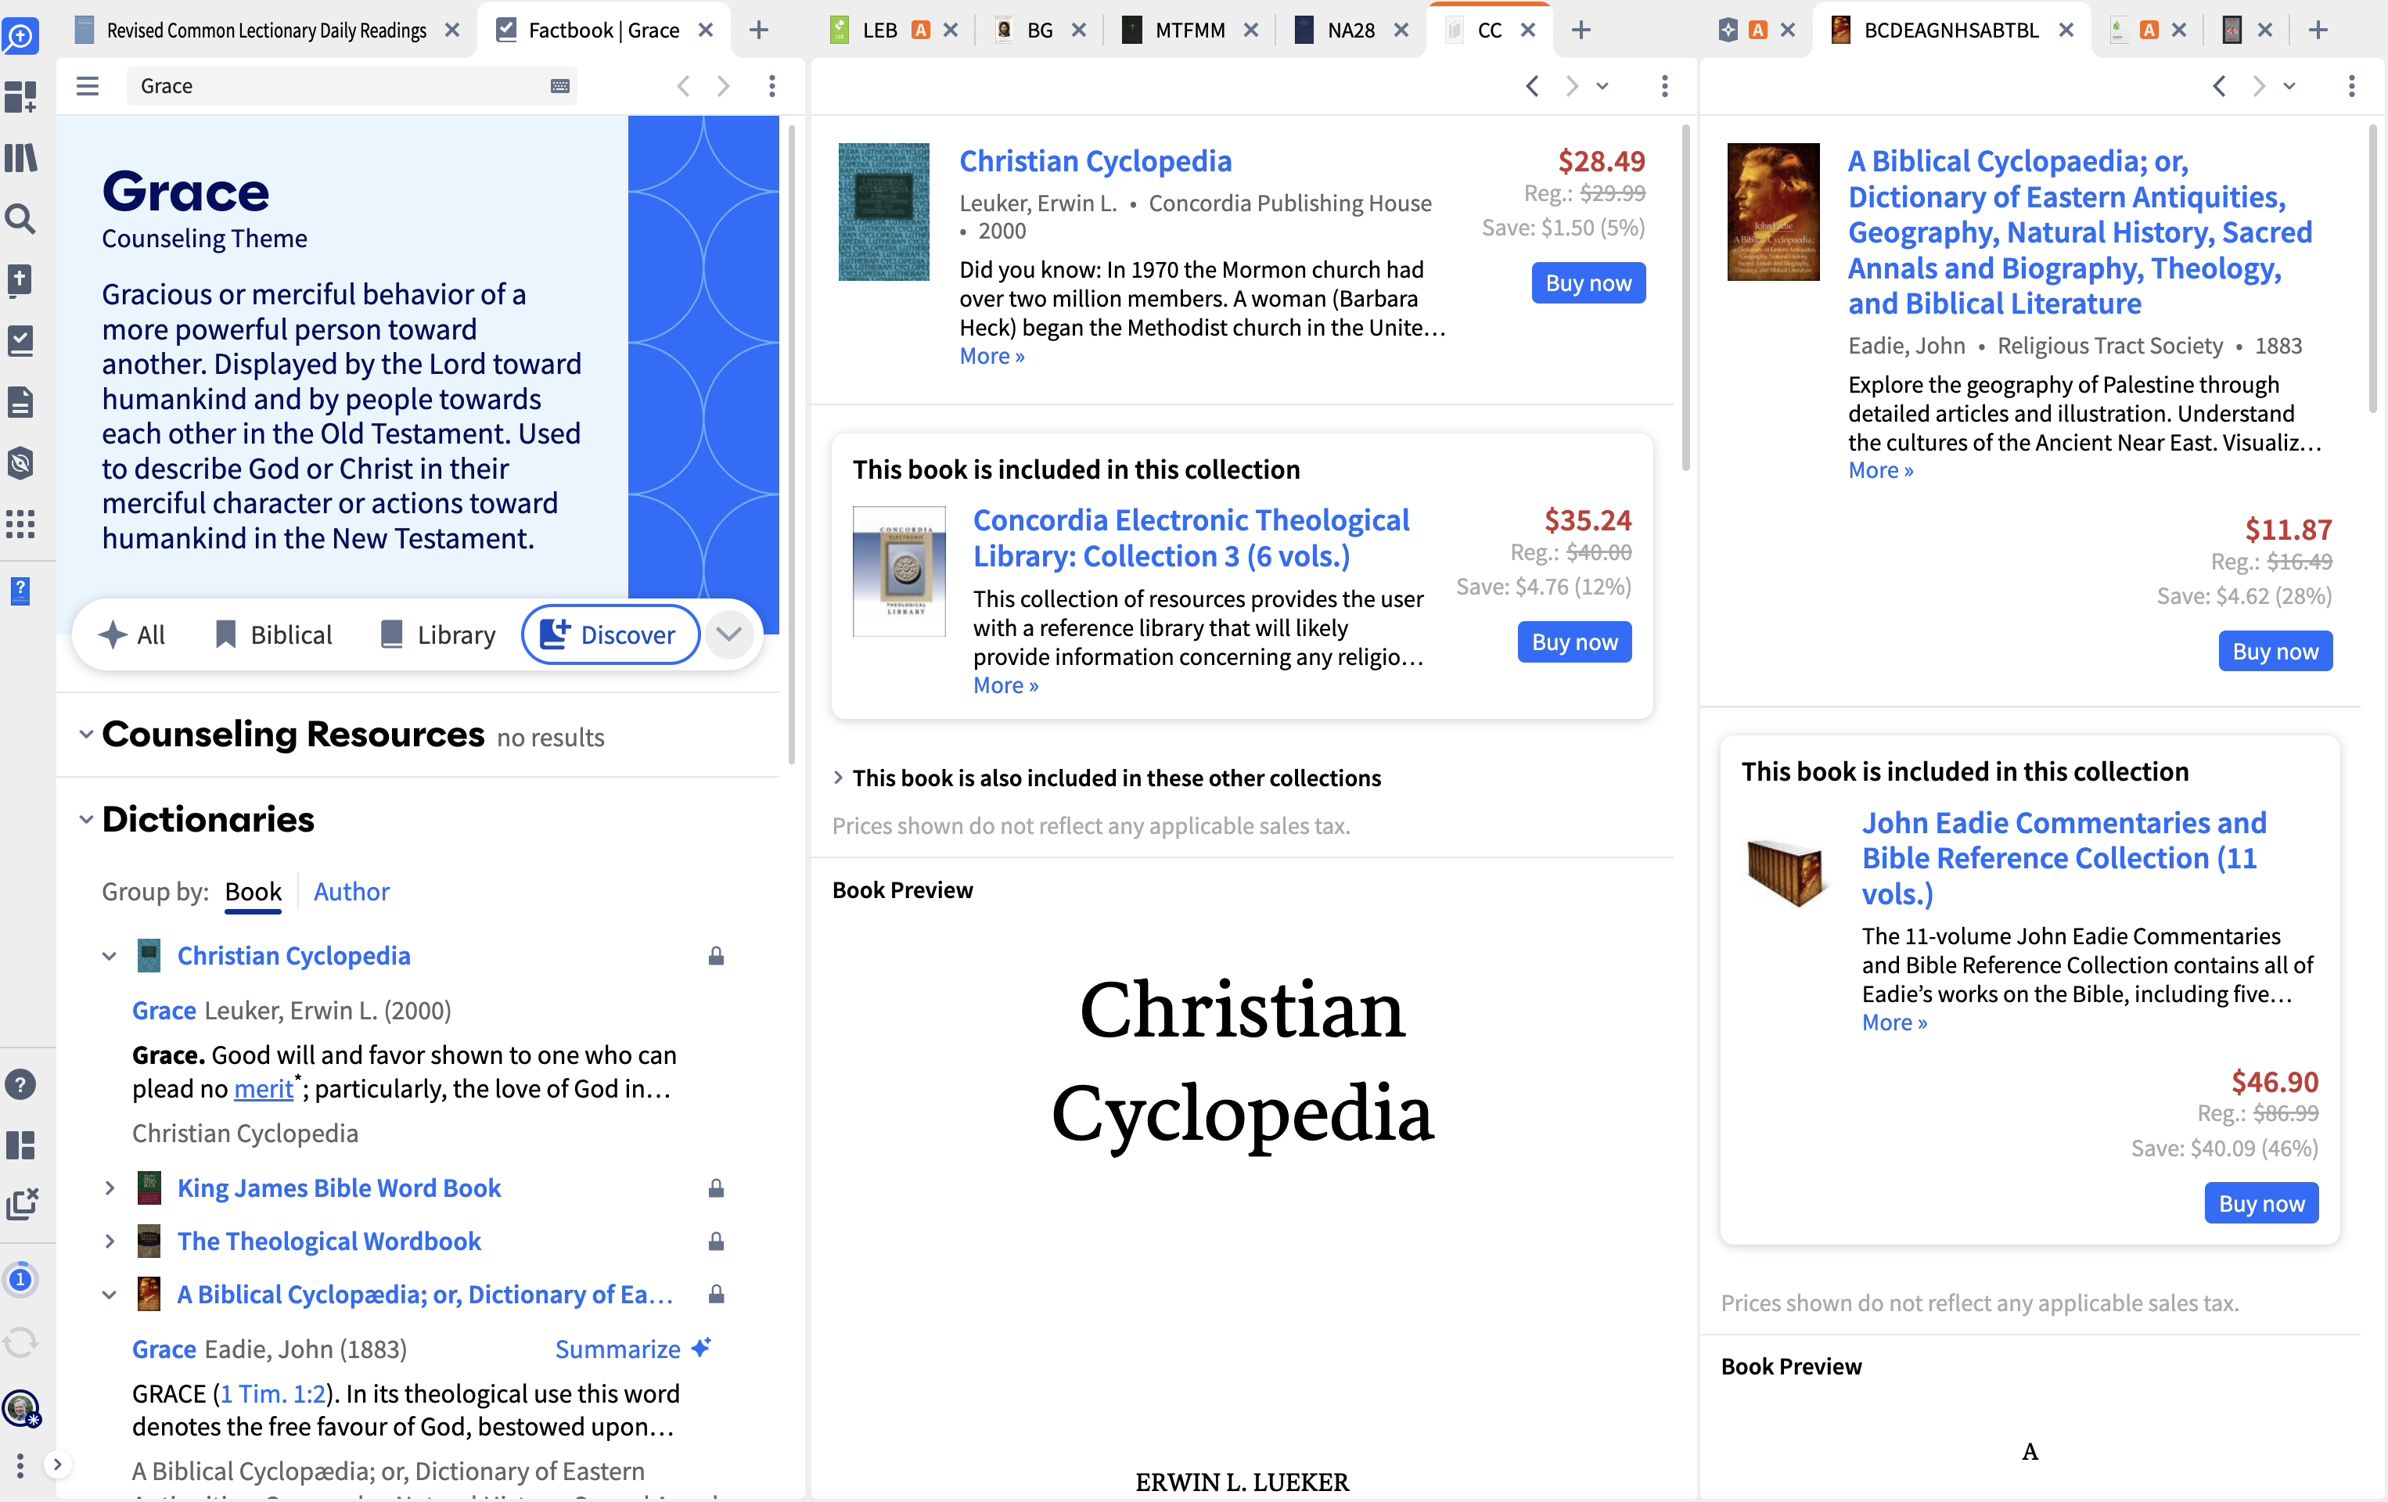Group dictionaries by Book
The image size is (2388, 1502).
253,891
